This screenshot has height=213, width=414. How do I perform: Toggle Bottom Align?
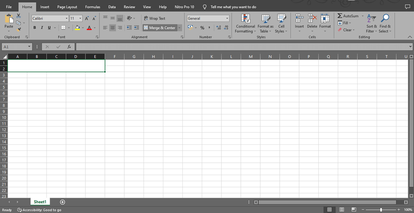pos(120,18)
